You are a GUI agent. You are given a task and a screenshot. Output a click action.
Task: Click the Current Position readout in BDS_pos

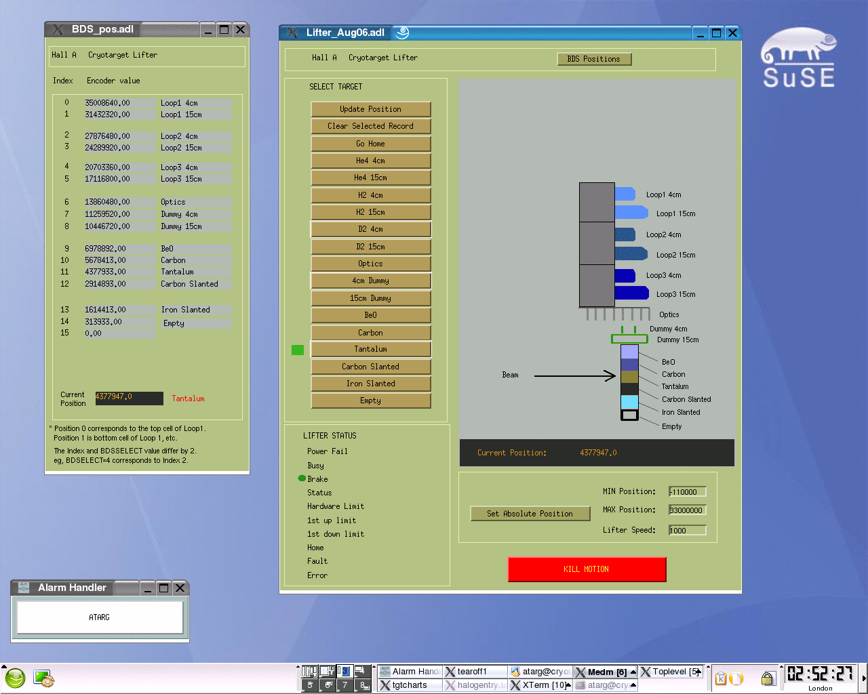click(129, 398)
